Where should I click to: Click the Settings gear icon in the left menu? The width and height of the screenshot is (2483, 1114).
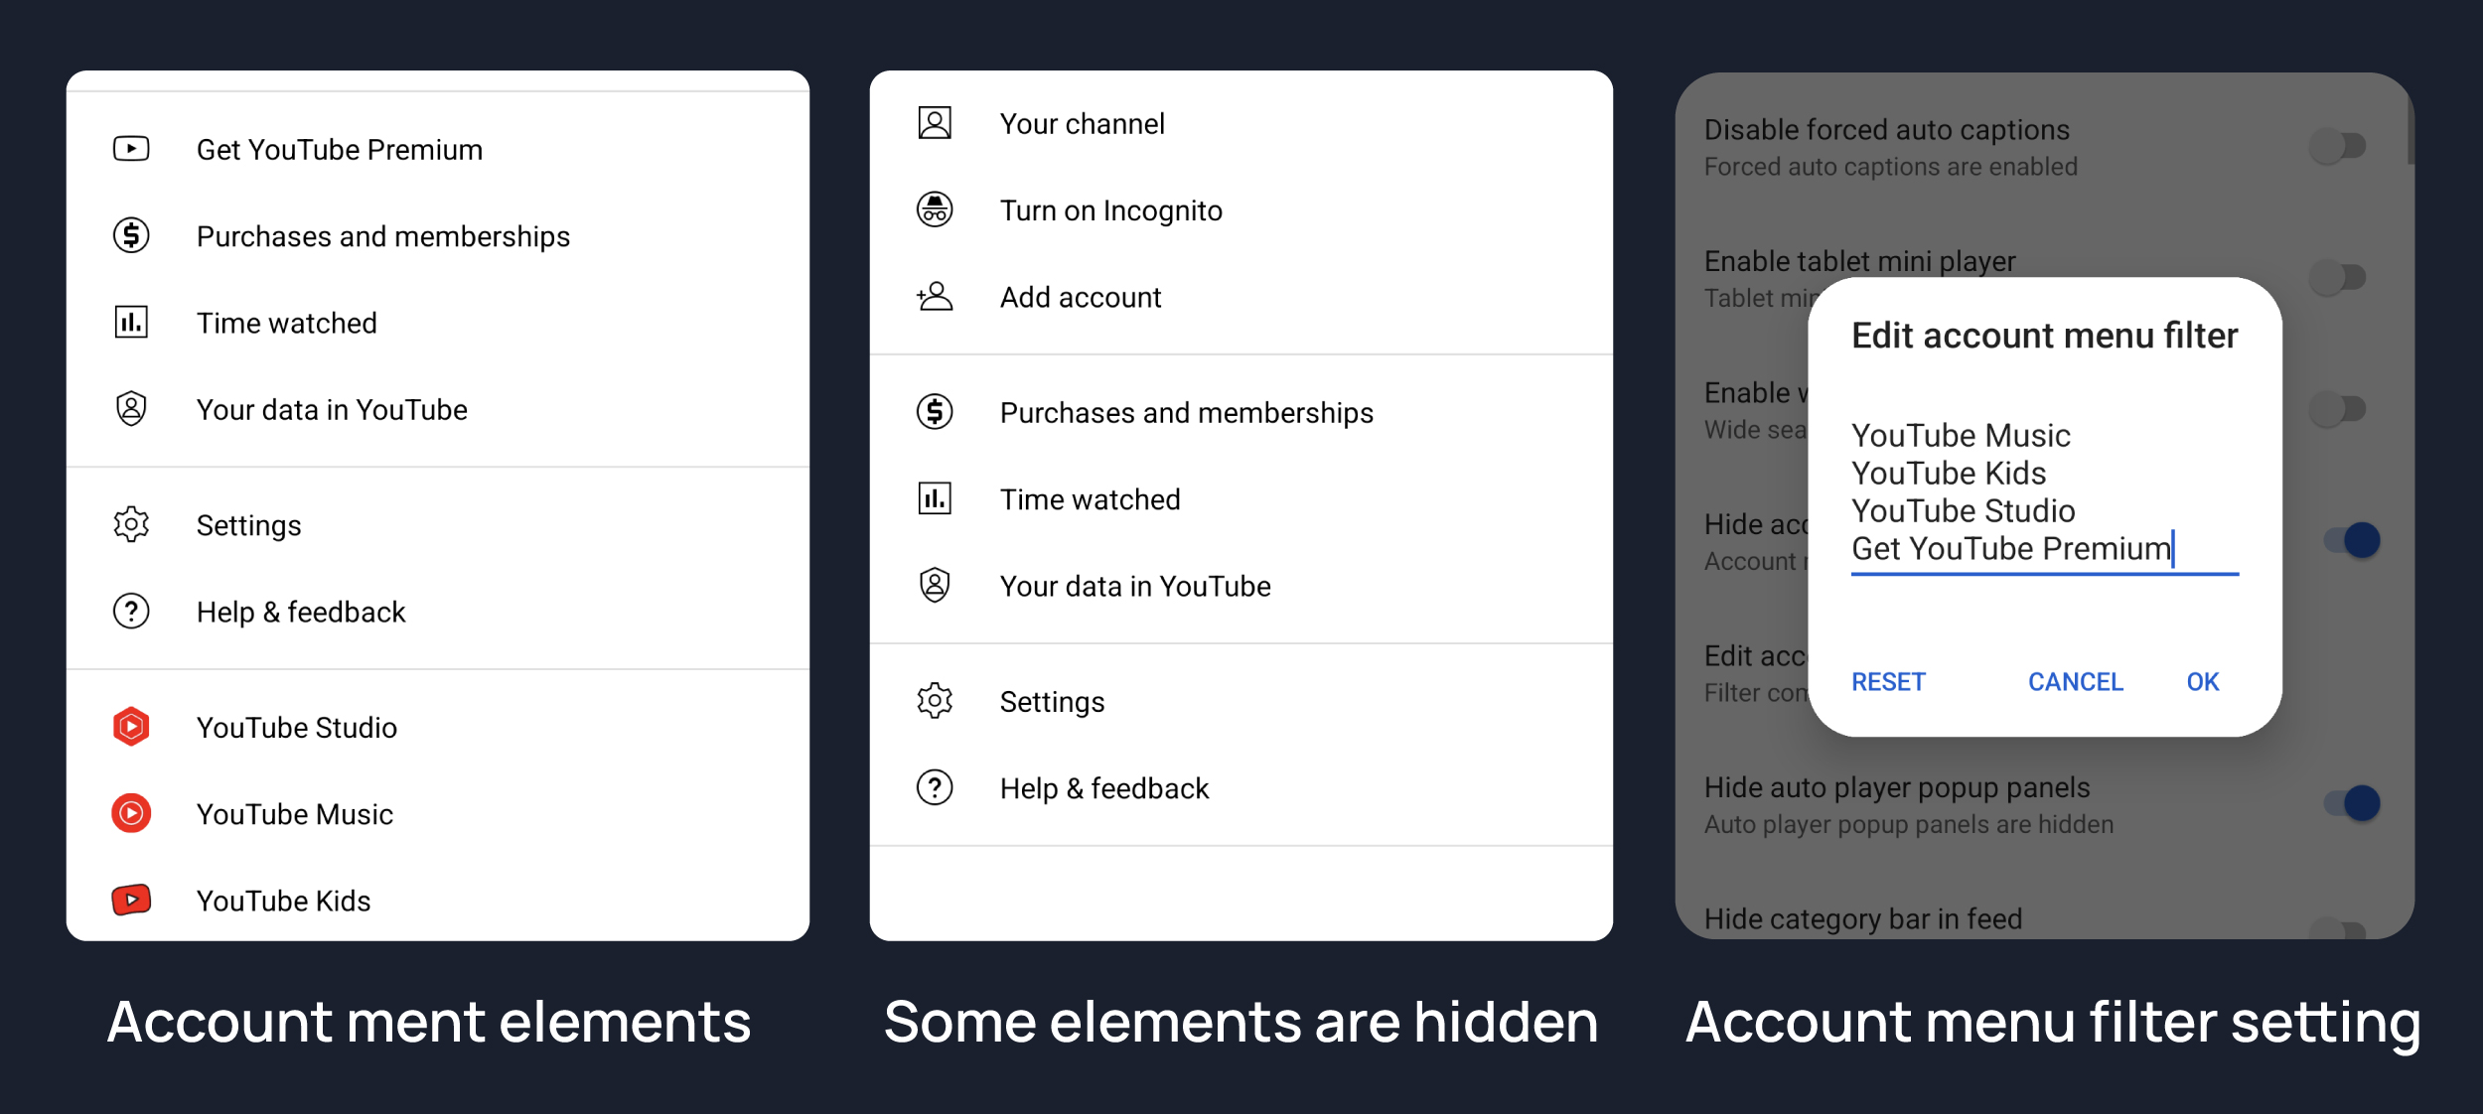tap(131, 524)
